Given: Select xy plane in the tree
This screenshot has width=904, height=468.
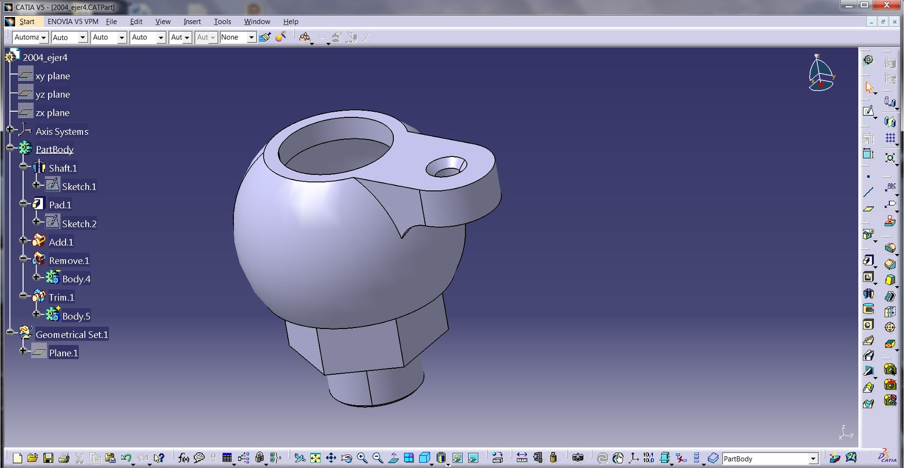Looking at the screenshot, I should point(53,76).
